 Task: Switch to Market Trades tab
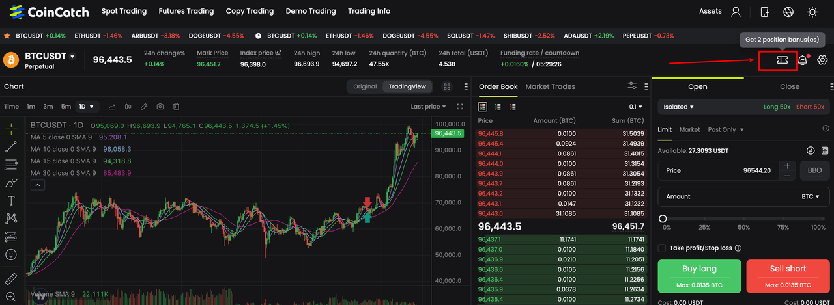550,86
